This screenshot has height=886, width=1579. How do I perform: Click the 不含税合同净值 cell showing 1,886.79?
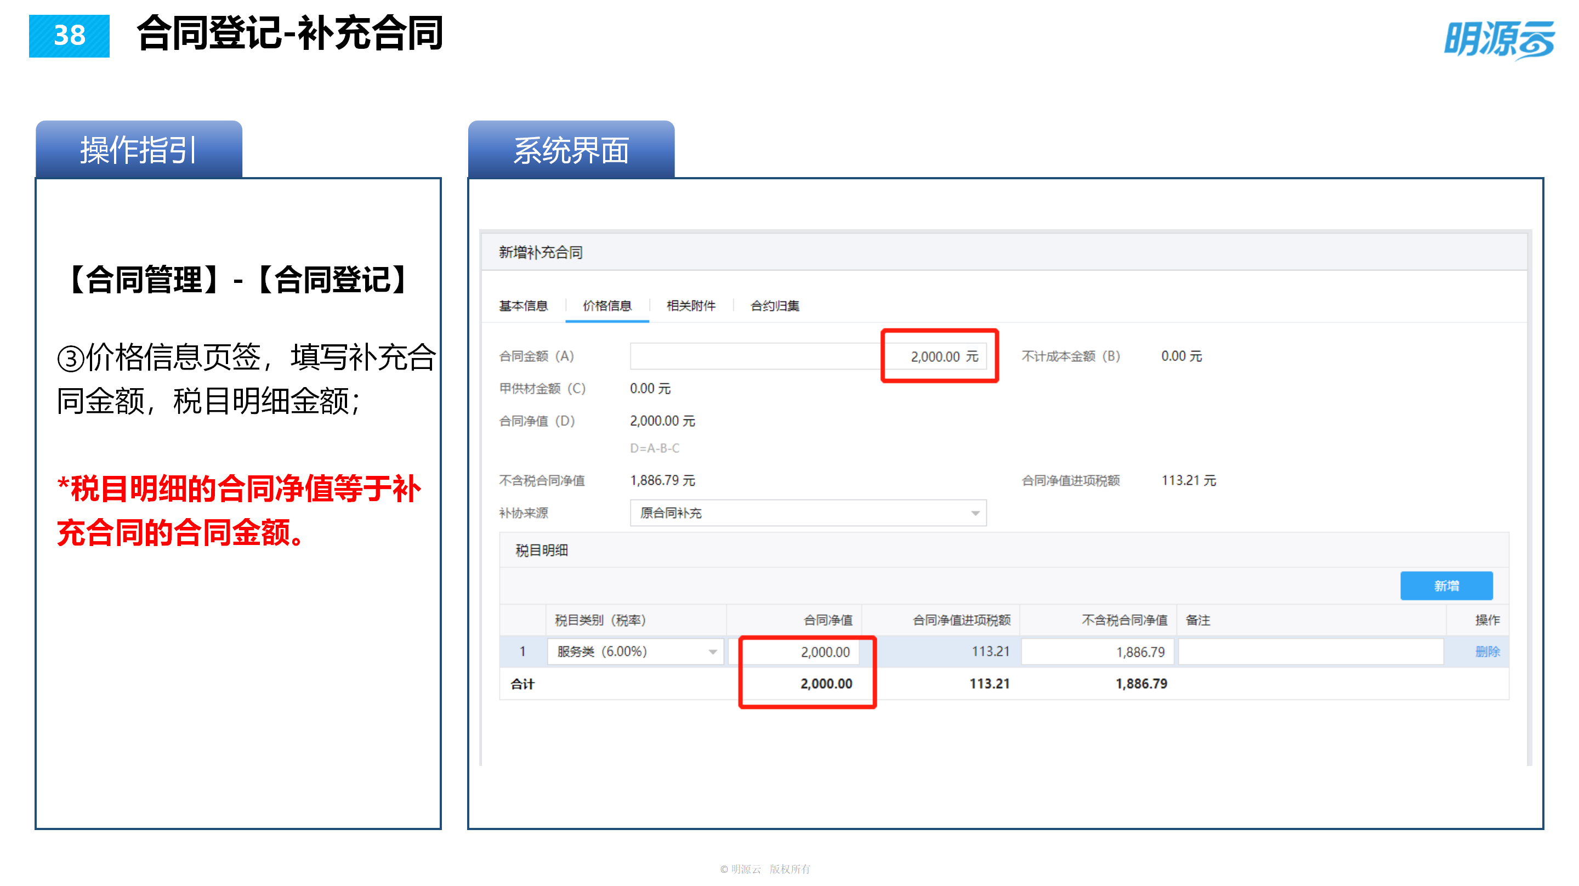coord(1097,652)
